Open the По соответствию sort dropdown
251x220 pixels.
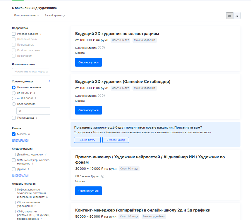tap(27, 15)
